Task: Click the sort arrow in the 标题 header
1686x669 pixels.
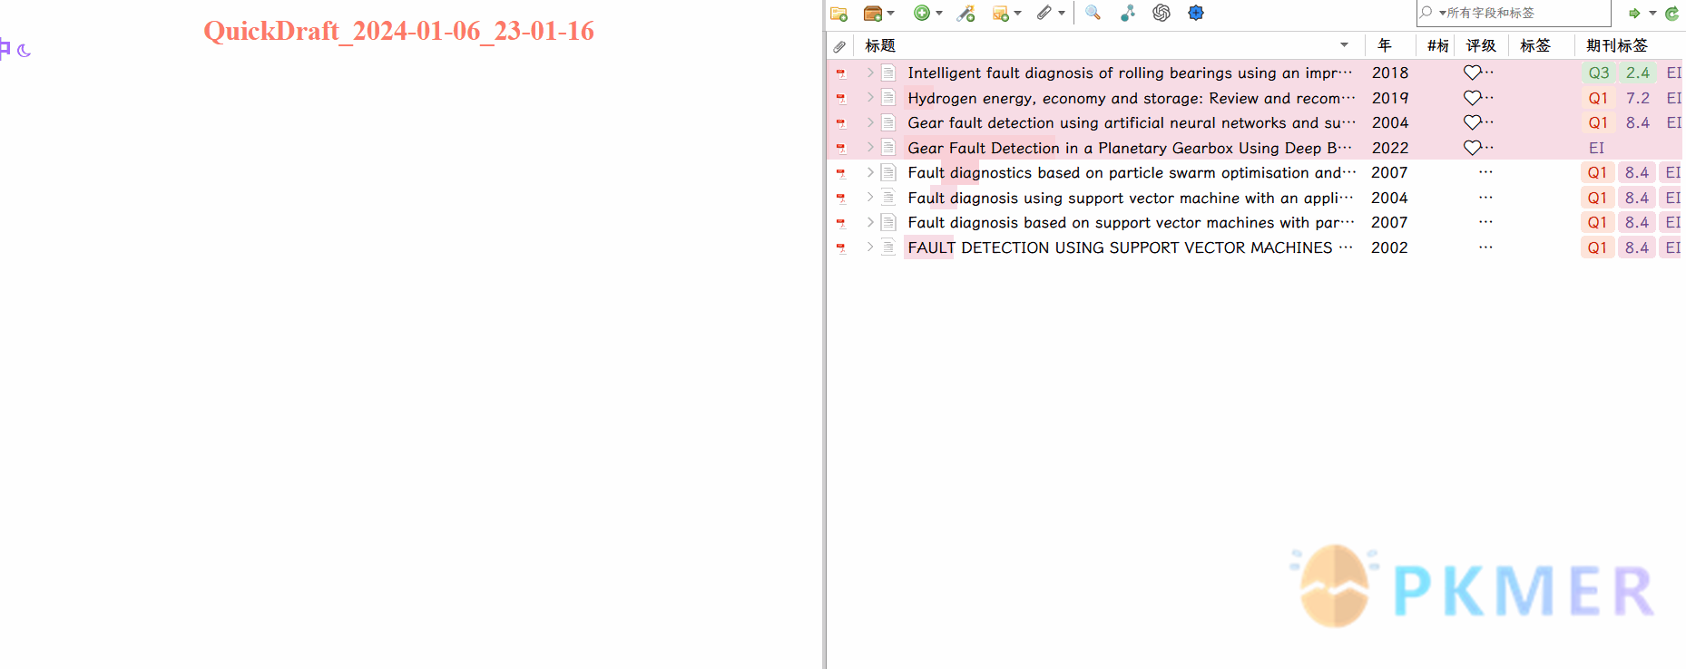Action: click(1344, 45)
